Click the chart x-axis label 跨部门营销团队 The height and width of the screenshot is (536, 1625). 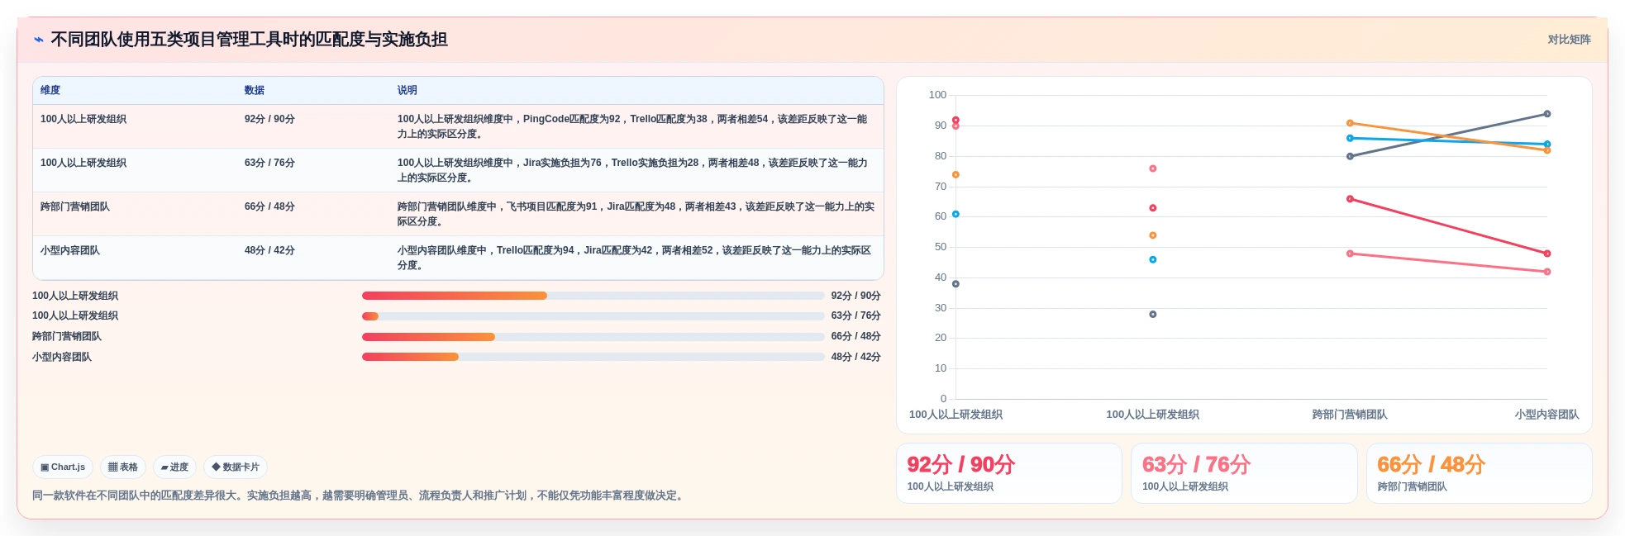1350,415
